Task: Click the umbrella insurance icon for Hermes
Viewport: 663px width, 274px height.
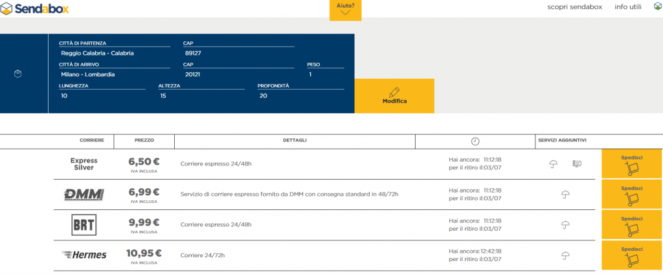Action: click(x=565, y=255)
